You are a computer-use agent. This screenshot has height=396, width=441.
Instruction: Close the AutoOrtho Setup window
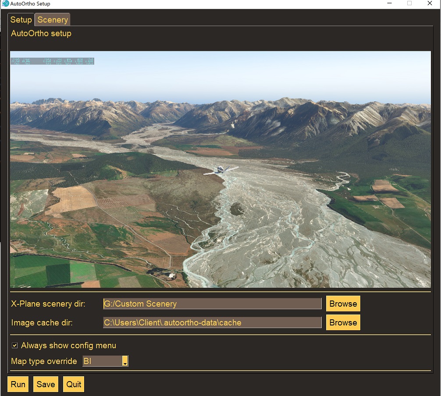(x=430, y=4)
